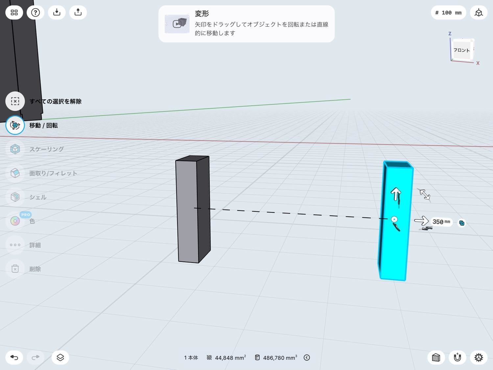This screenshot has height=370, width=493.
Task: Click the rightward move arrow handle
Action: tap(421, 221)
